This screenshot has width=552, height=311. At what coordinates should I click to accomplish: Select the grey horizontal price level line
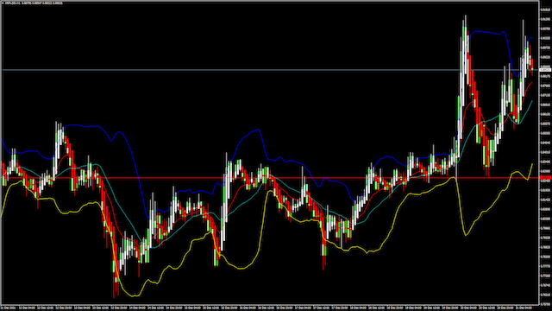269,70
